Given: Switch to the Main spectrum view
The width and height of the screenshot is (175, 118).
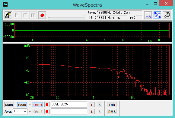Looking at the screenshot, I should (x=9, y=105).
